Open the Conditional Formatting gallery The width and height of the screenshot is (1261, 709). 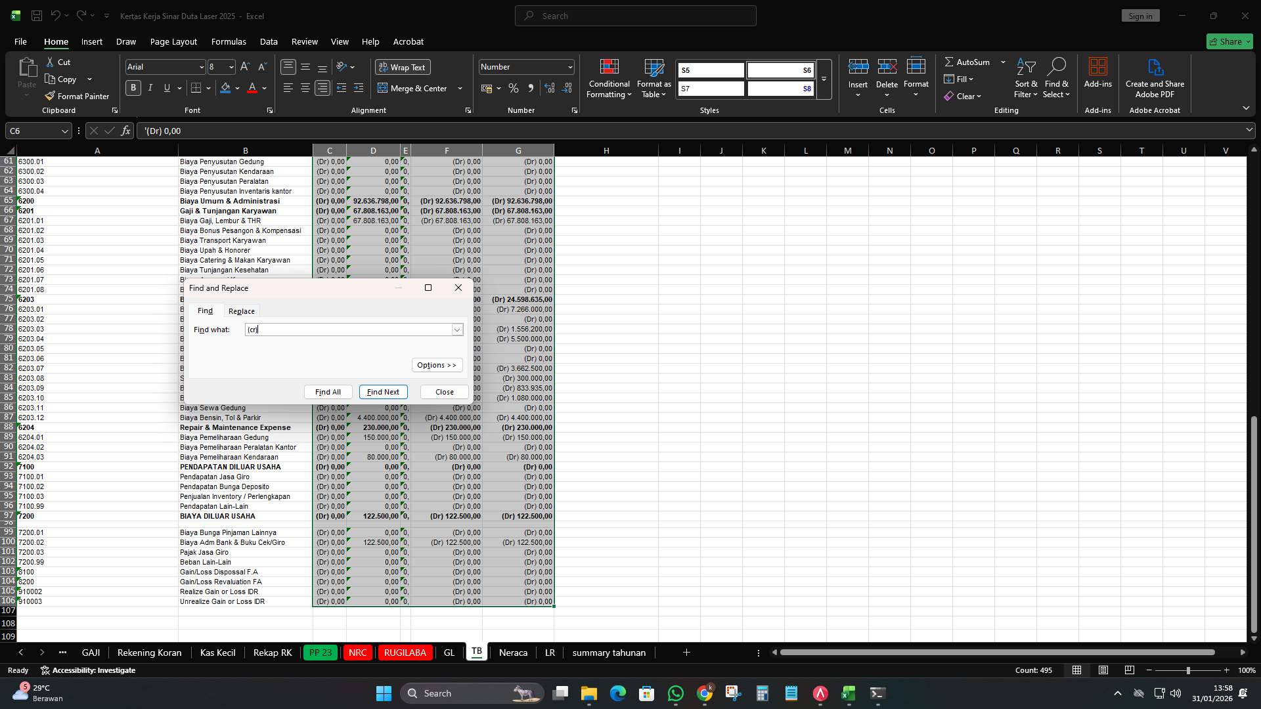609,77
